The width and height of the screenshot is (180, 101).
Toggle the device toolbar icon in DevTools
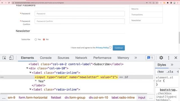click(11, 58)
